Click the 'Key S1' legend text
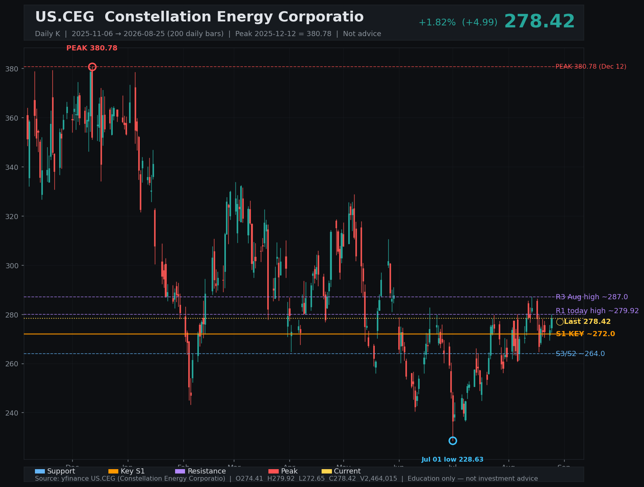 [x=133, y=472]
